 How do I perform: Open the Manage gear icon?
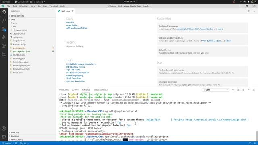(4, 137)
